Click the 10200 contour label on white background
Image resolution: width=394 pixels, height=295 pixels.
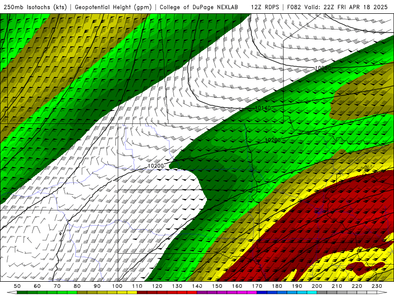click(156, 166)
